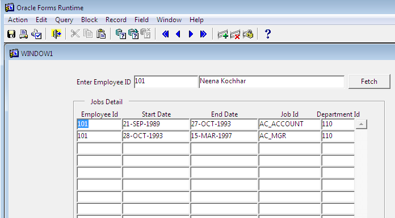Click the AC_MGR Job Id cell

tap(289, 136)
